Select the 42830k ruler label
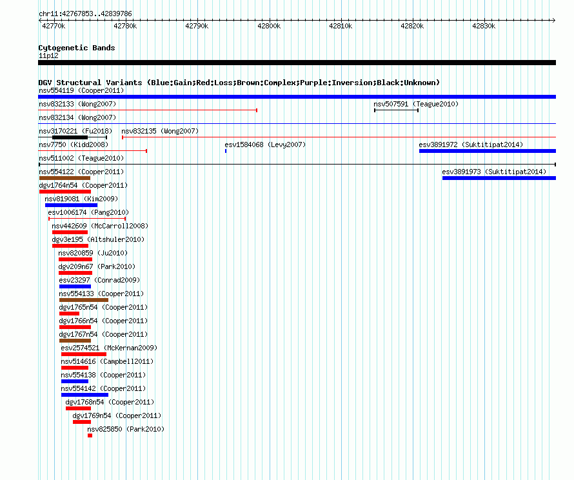574x480 pixels. pyautogui.click(x=484, y=26)
